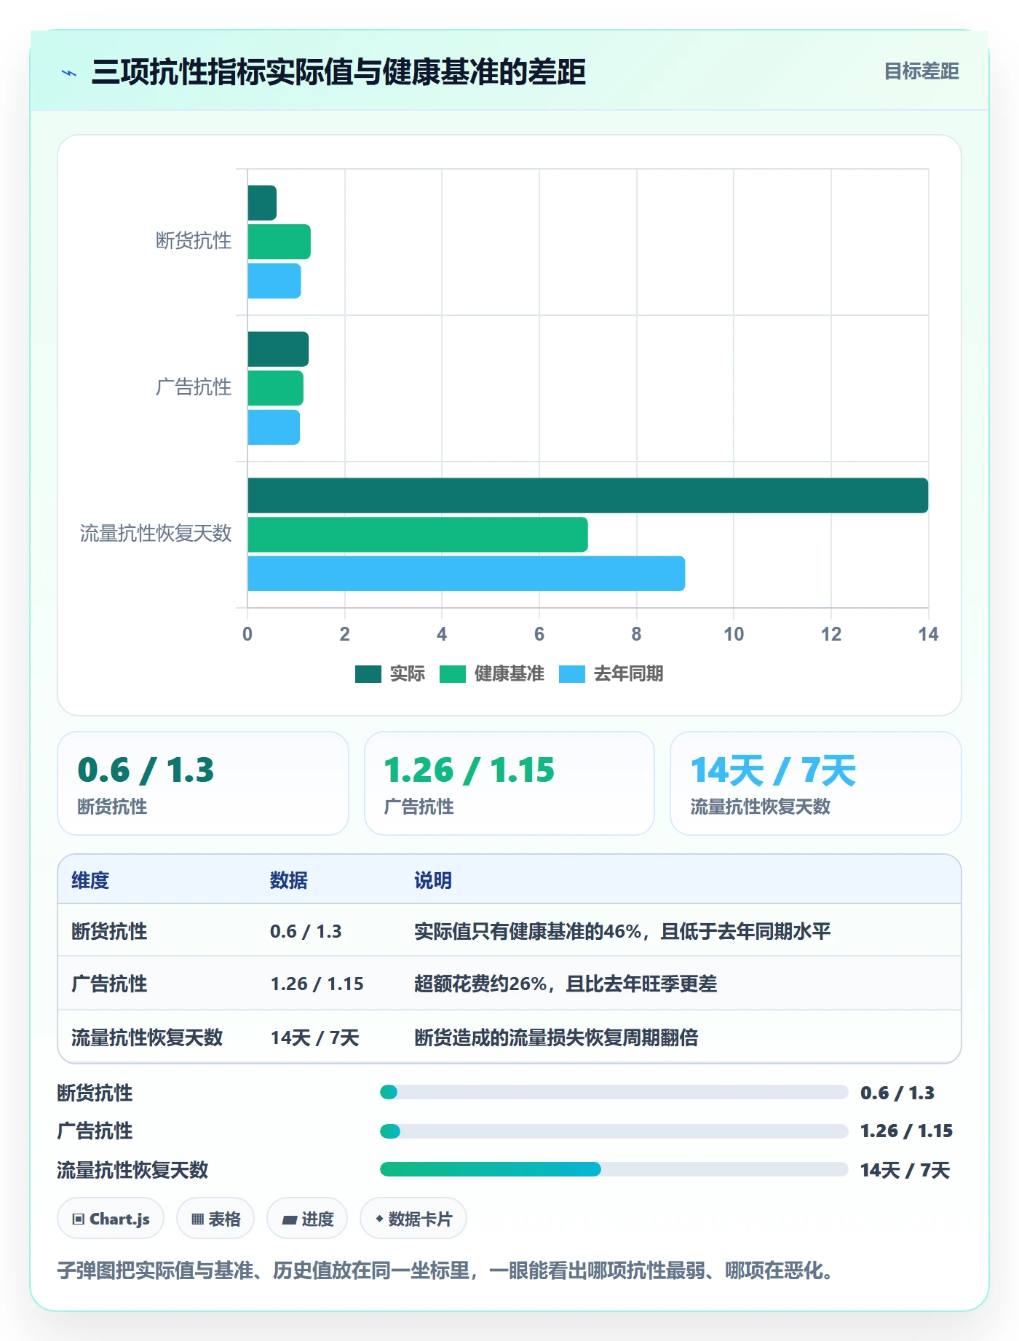Click the 目标差距 label in header

[x=921, y=71]
